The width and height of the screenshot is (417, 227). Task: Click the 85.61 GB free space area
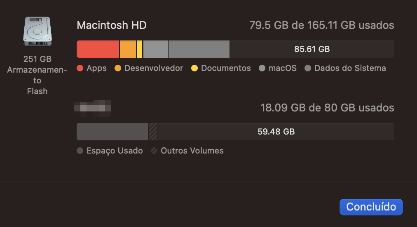[312, 49]
